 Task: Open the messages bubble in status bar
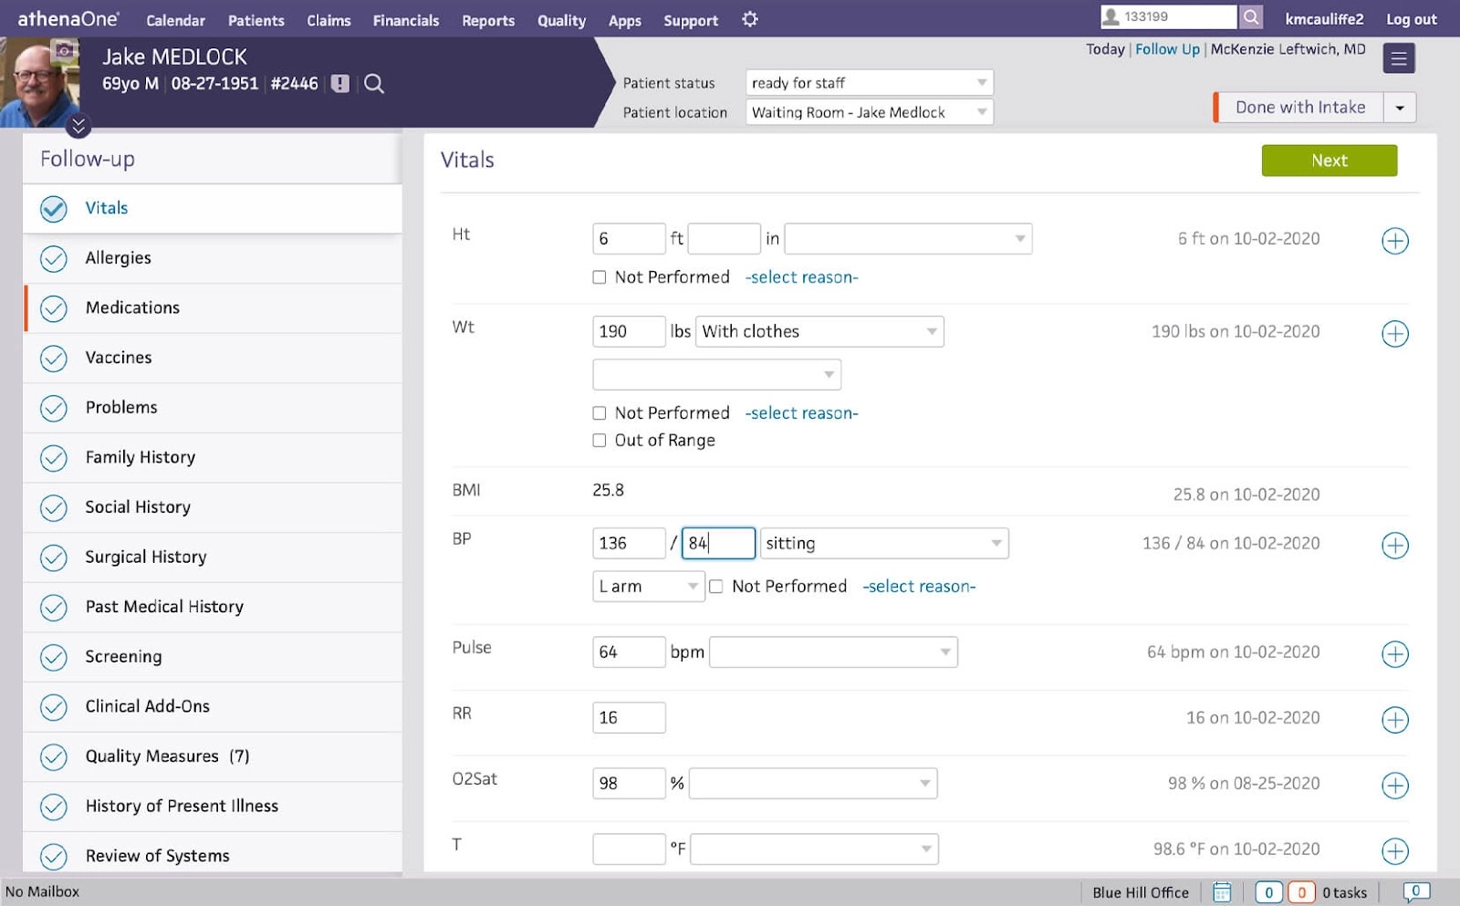(x=1415, y=891)
